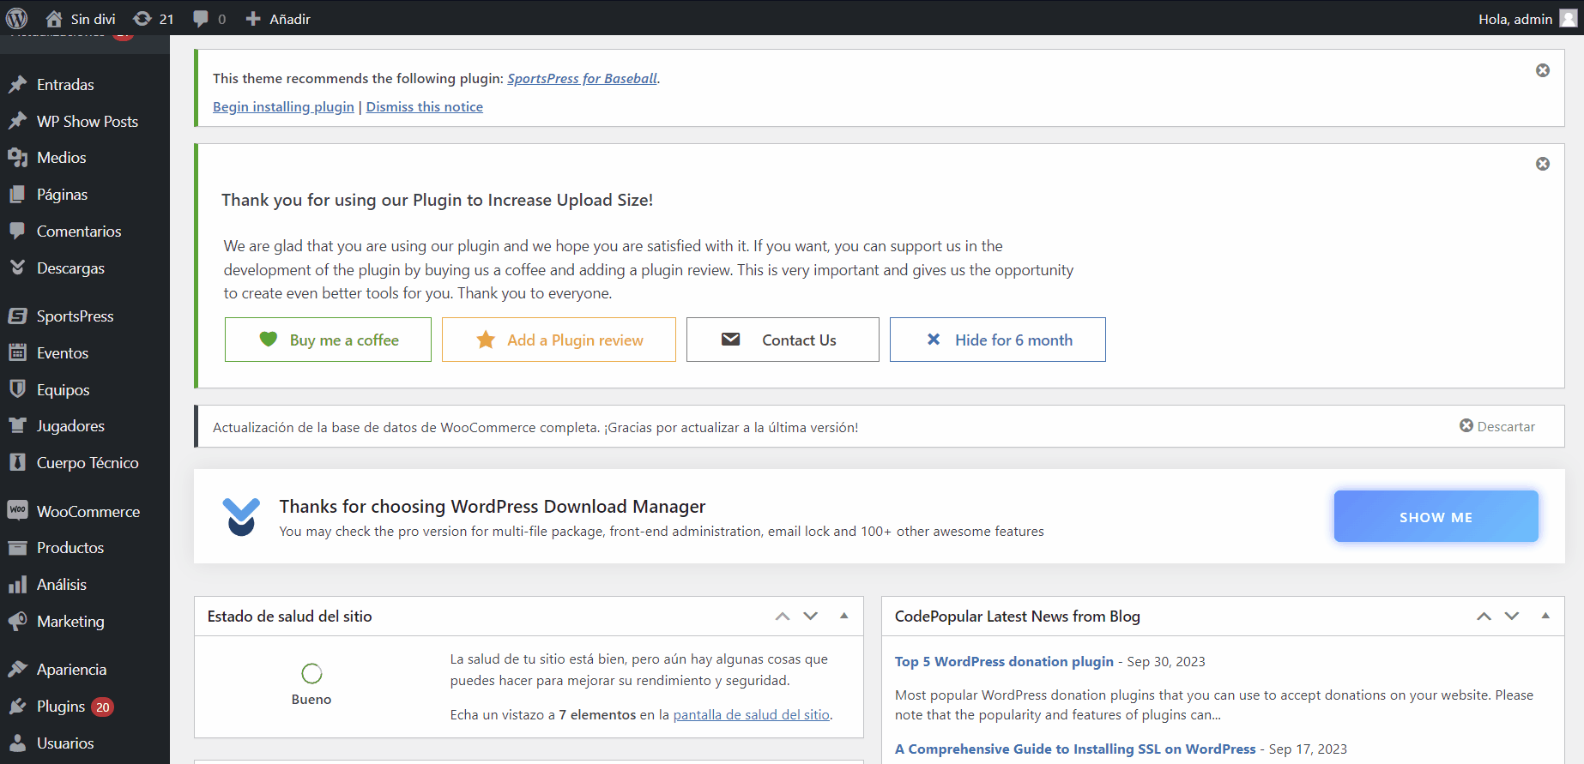Close the Increase Upload Size notice
Screen dimensions: 1584x764
point(1542,164)
